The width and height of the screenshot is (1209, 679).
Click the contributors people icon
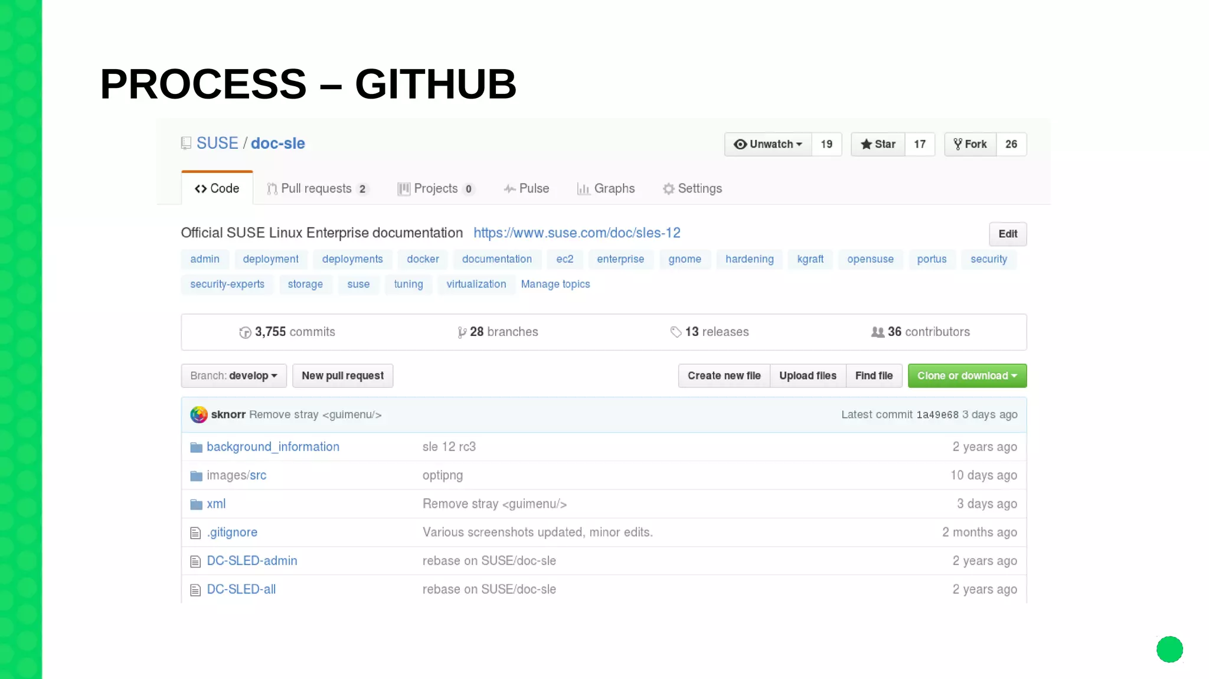878,332
